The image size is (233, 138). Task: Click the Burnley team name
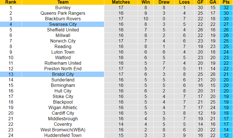(x=63, y=7)
